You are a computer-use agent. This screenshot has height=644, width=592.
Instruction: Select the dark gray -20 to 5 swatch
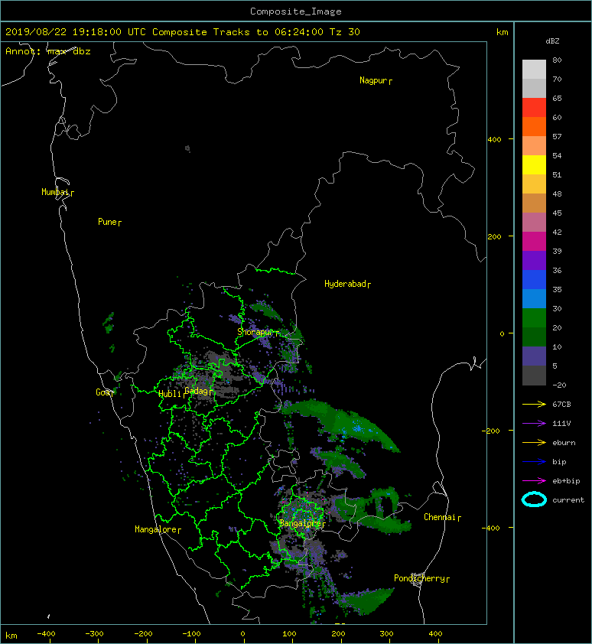tap(534, 375)
